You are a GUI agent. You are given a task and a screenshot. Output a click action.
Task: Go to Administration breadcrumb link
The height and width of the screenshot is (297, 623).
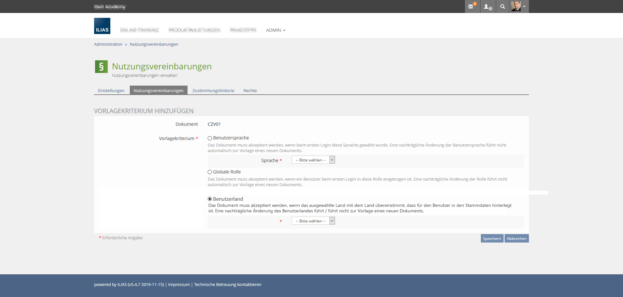pos(108,44)
